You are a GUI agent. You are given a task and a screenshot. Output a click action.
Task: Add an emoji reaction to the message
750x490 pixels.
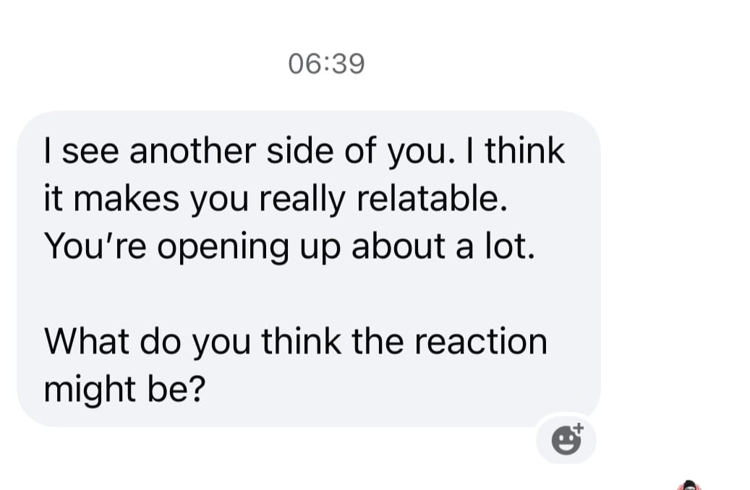click(x=567, y=439)
